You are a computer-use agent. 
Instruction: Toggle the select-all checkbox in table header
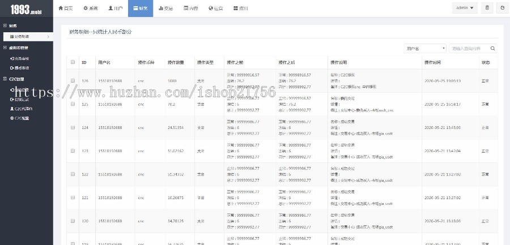click(73, 62)
